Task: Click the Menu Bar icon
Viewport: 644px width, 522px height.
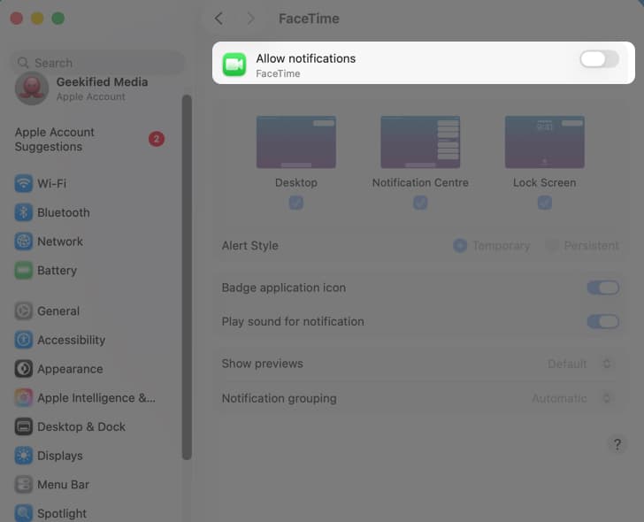Action: click(x=23, y=484)
